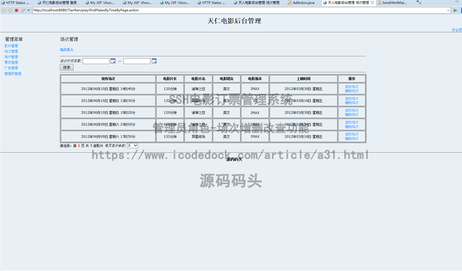This screenshot has width=462, height=271.
Task: Switch to the AdAction.java tab
Action: pos(301,3)
